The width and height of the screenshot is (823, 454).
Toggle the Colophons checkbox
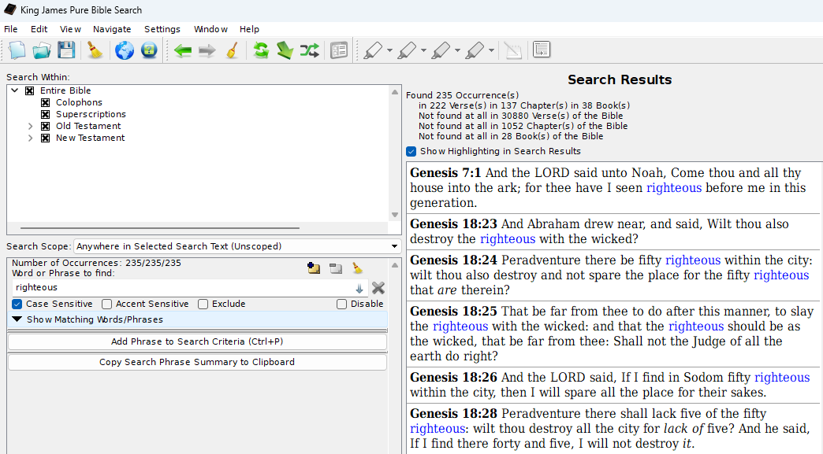pyautogui.click(x=44, y=102)
